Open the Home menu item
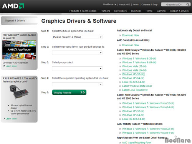 click(149, 11)
